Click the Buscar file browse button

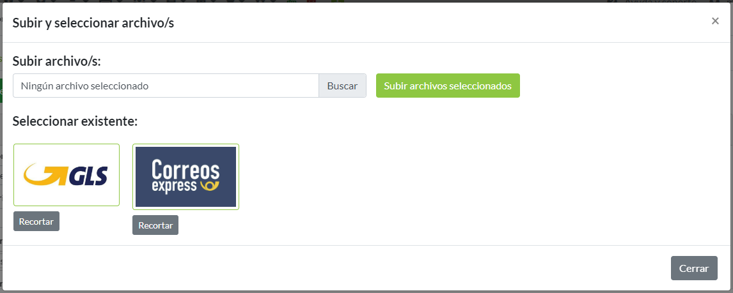click(x=342, y=86)
